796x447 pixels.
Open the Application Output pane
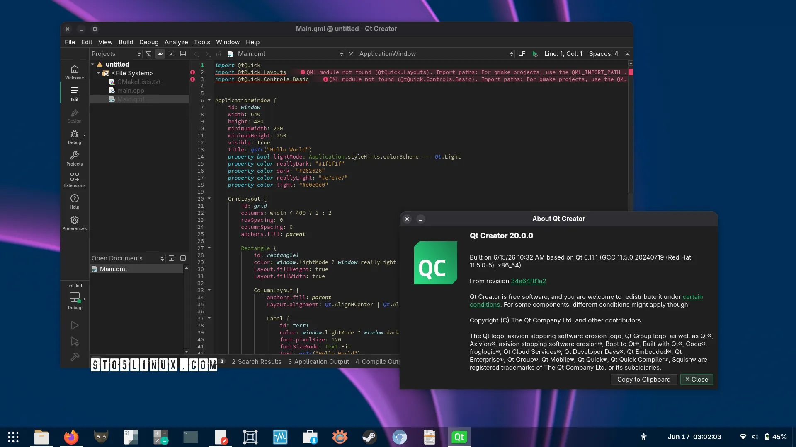click(x=318, y=362)
